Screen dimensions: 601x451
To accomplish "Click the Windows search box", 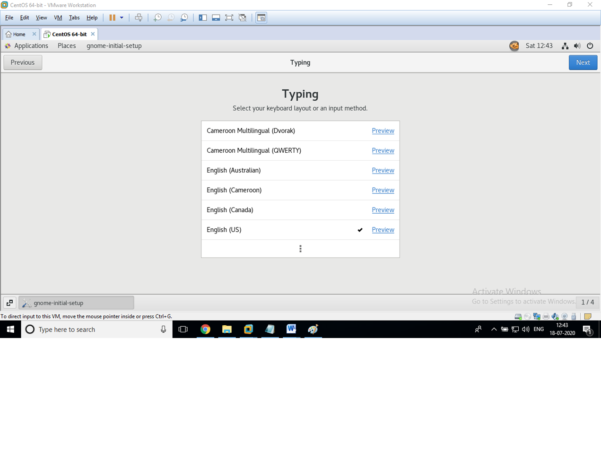I will click(97, 330).
